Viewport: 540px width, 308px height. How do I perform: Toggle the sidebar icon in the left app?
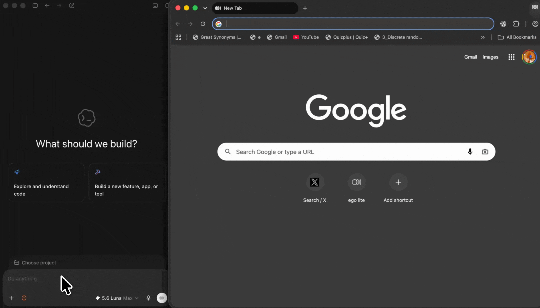[x=35, y=6]
